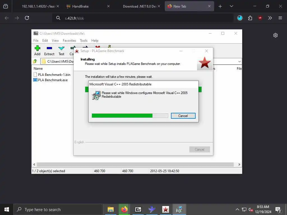The width and height of the screenshot is (287, 215).
Task: Open the Windows Start menu
Action: tap(7, 209)
